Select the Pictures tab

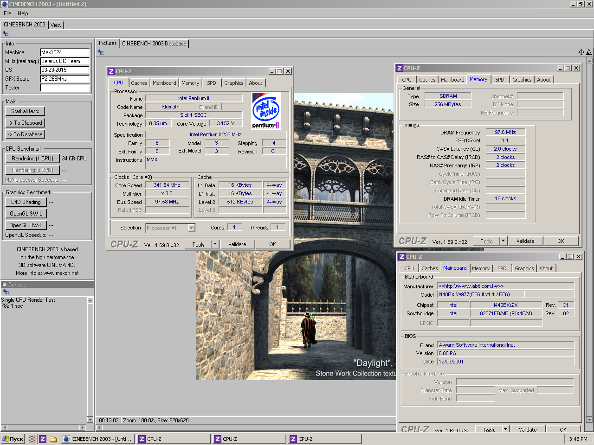pyautogui.click(x=108, y=43)
